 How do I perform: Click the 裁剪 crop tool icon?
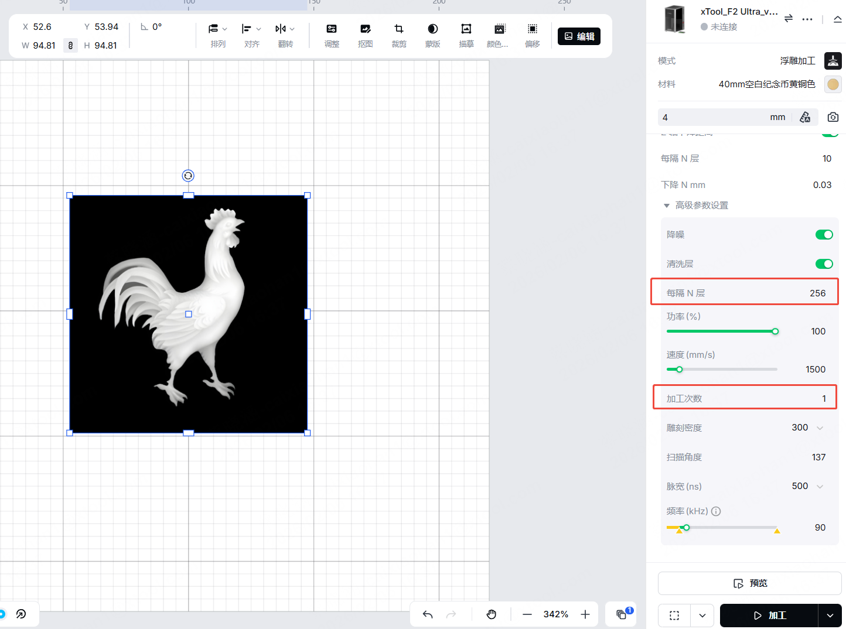point(399,29)
